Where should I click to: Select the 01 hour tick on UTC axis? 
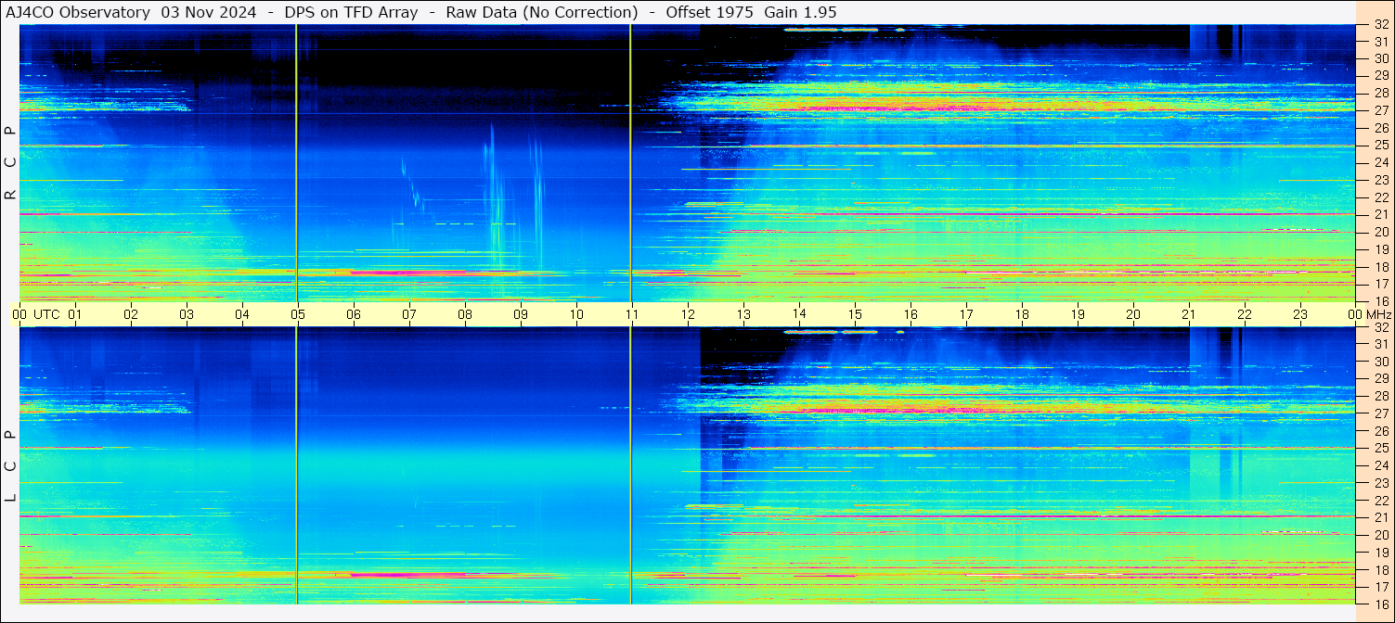point(75,314)
